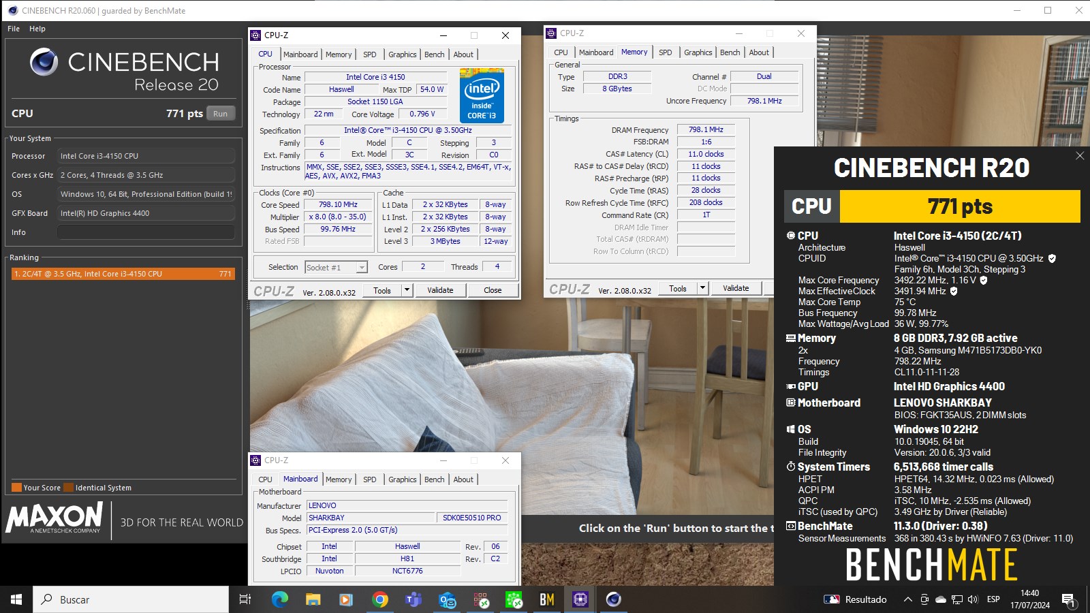
Task: Open the notification center icon
Action: pos(1068,599)
